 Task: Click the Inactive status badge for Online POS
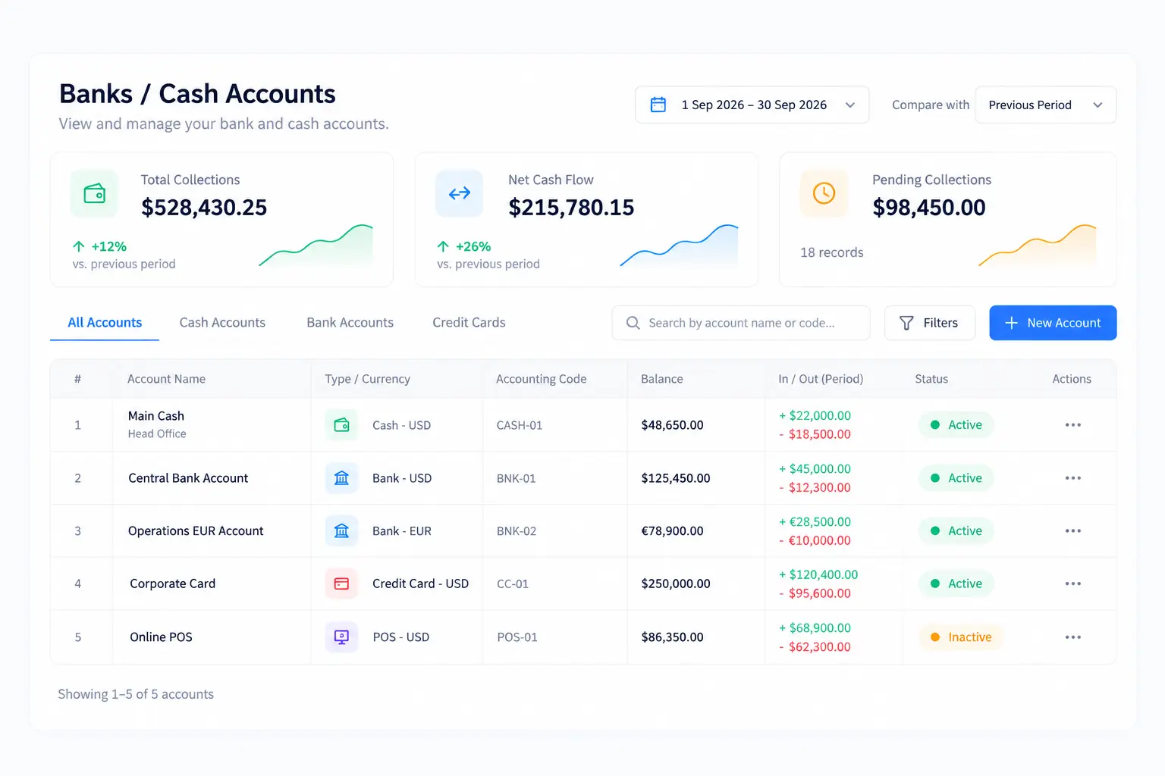[x=960, y=637]
